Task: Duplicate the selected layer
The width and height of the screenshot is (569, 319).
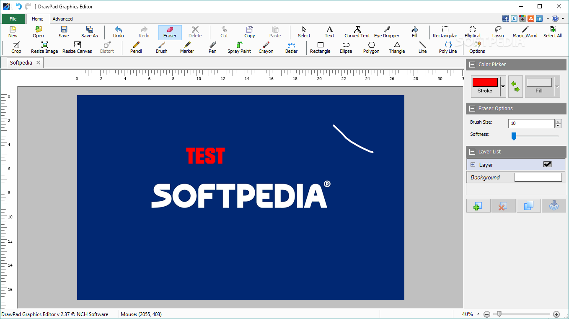Action: [x=529, y=206]
